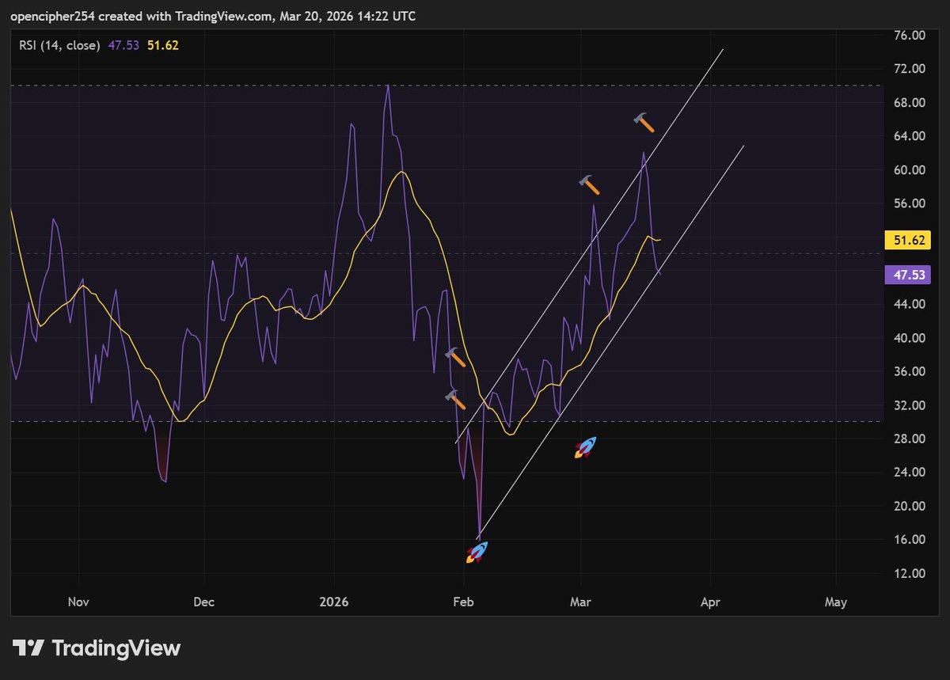Click the hammer emoji above the mid-March RSI peak
The height and width of the screenshot is (680, 950).
click(644, 122)
